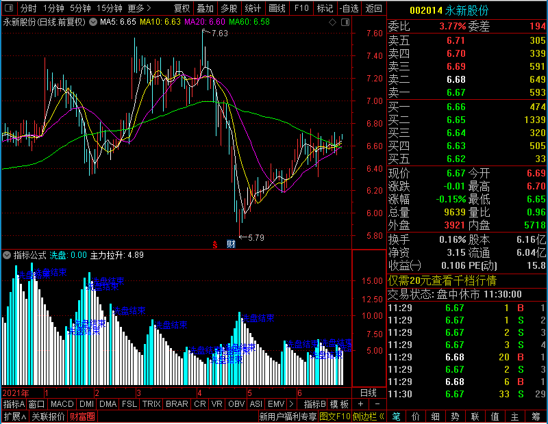
Task: Click the 仅需20元查看千档行情 link
Action: [442, 280]
